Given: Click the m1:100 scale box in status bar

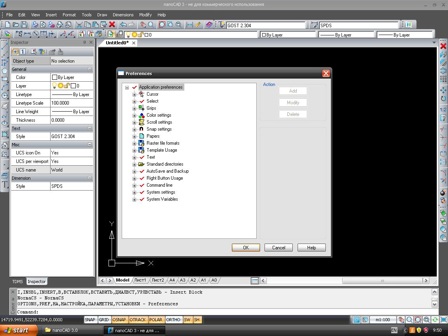Looking at the screenshot, I should coord(383,320).
